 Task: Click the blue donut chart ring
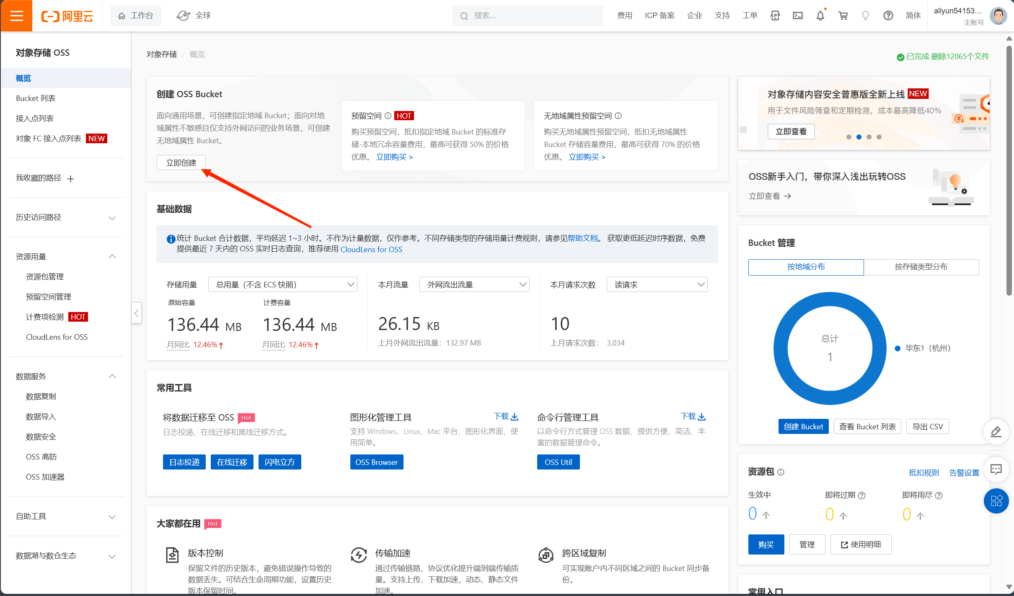click(781, 348)
